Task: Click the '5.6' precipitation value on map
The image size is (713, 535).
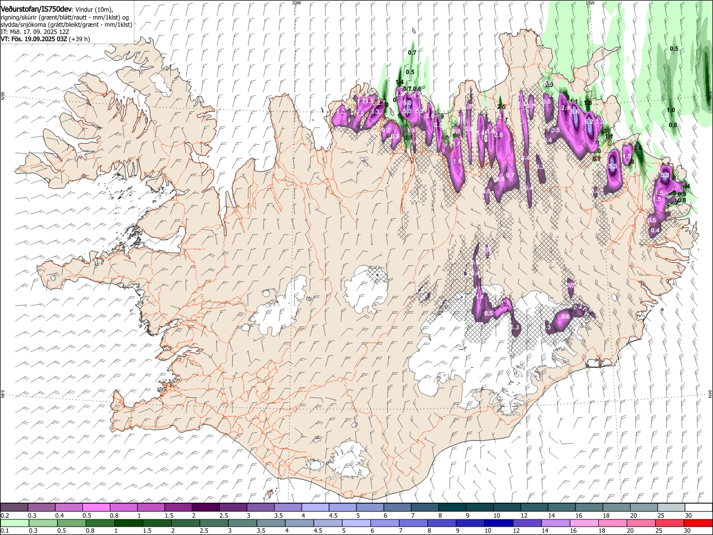Action: (x=575, y=111)
